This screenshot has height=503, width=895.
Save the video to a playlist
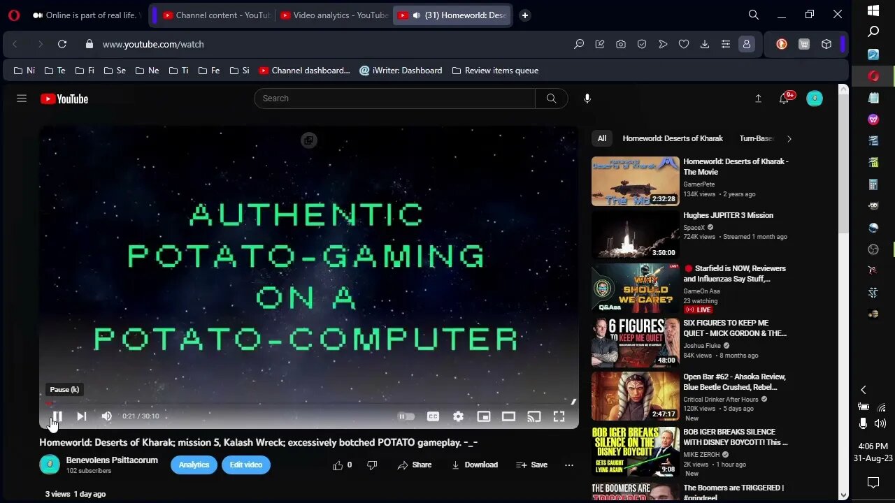(x=531, y=465)
